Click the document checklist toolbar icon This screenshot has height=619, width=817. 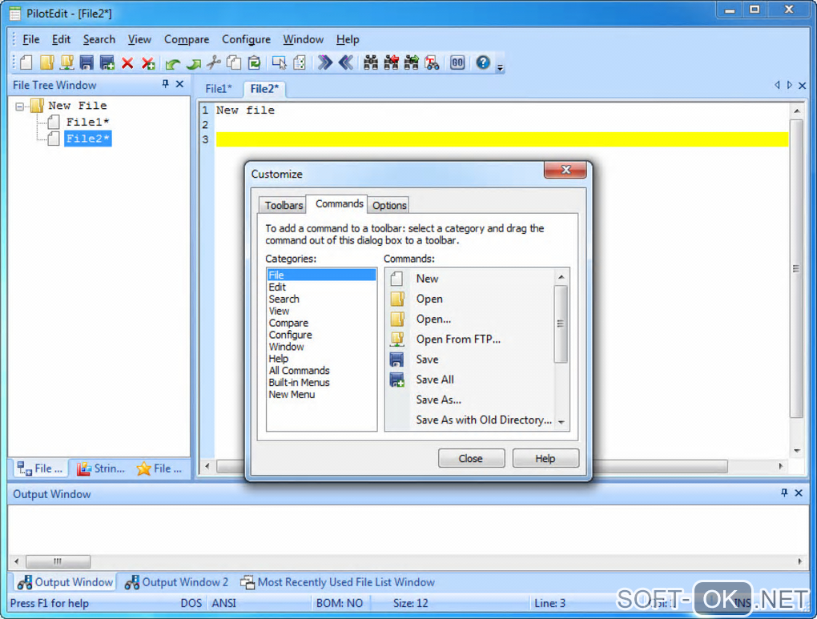(300, 63)
